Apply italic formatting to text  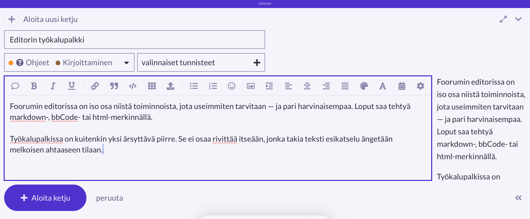click(53, 86)
